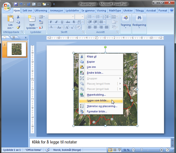Switch to Sett inn ribbon tab
Viewport: 176px width, 153px height.
27,11
